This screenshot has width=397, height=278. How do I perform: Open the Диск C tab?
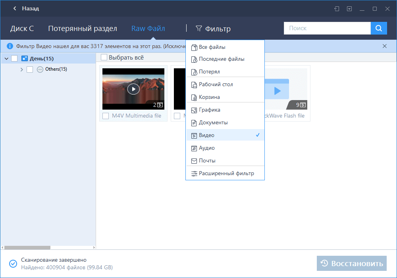pos(22,28)
